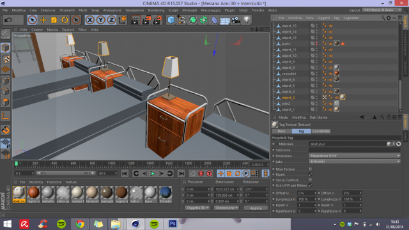Toggle the Mixa Texture checkbox

pos(310,169)
